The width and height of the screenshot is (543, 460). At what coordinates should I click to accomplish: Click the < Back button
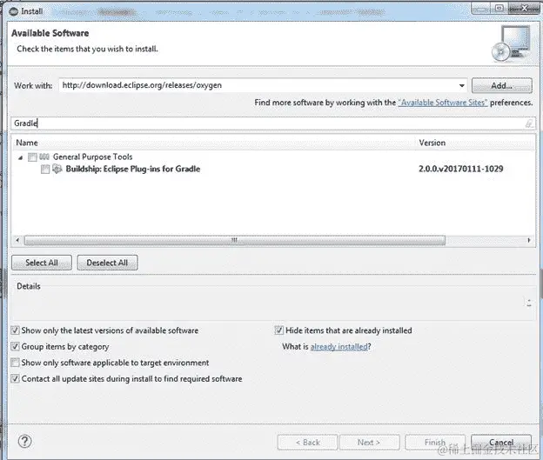[x=307, y=443]
